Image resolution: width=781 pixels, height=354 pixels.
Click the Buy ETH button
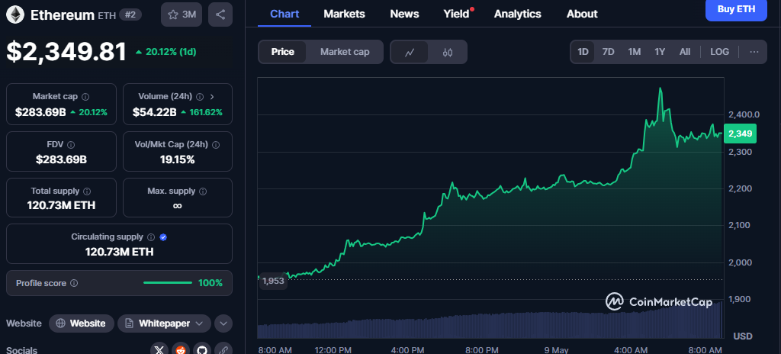point(736,9)
